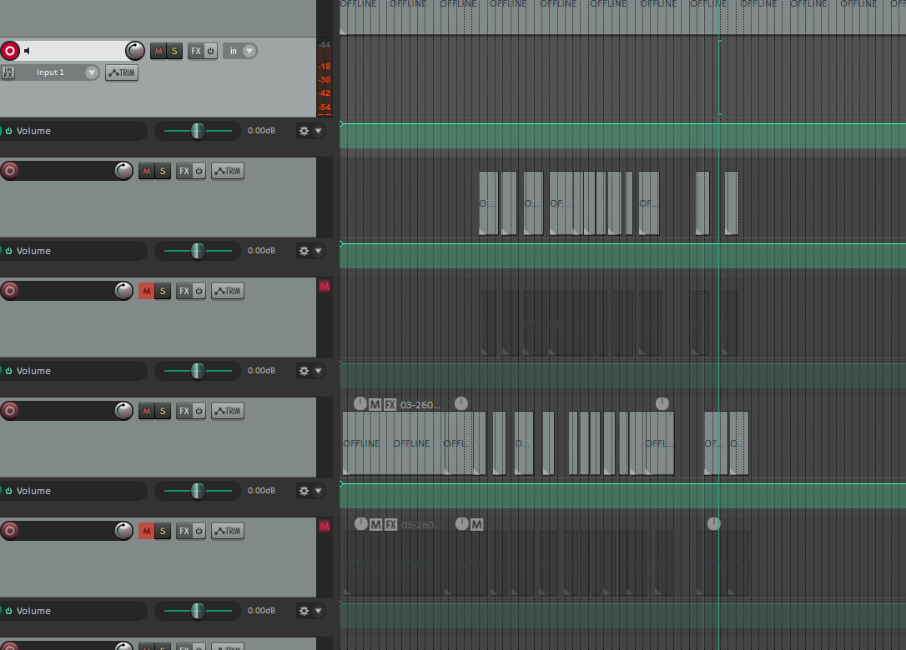Open the Input 1 source selector
The height and width of the screenshot is (650, 906).
point(50,72)
